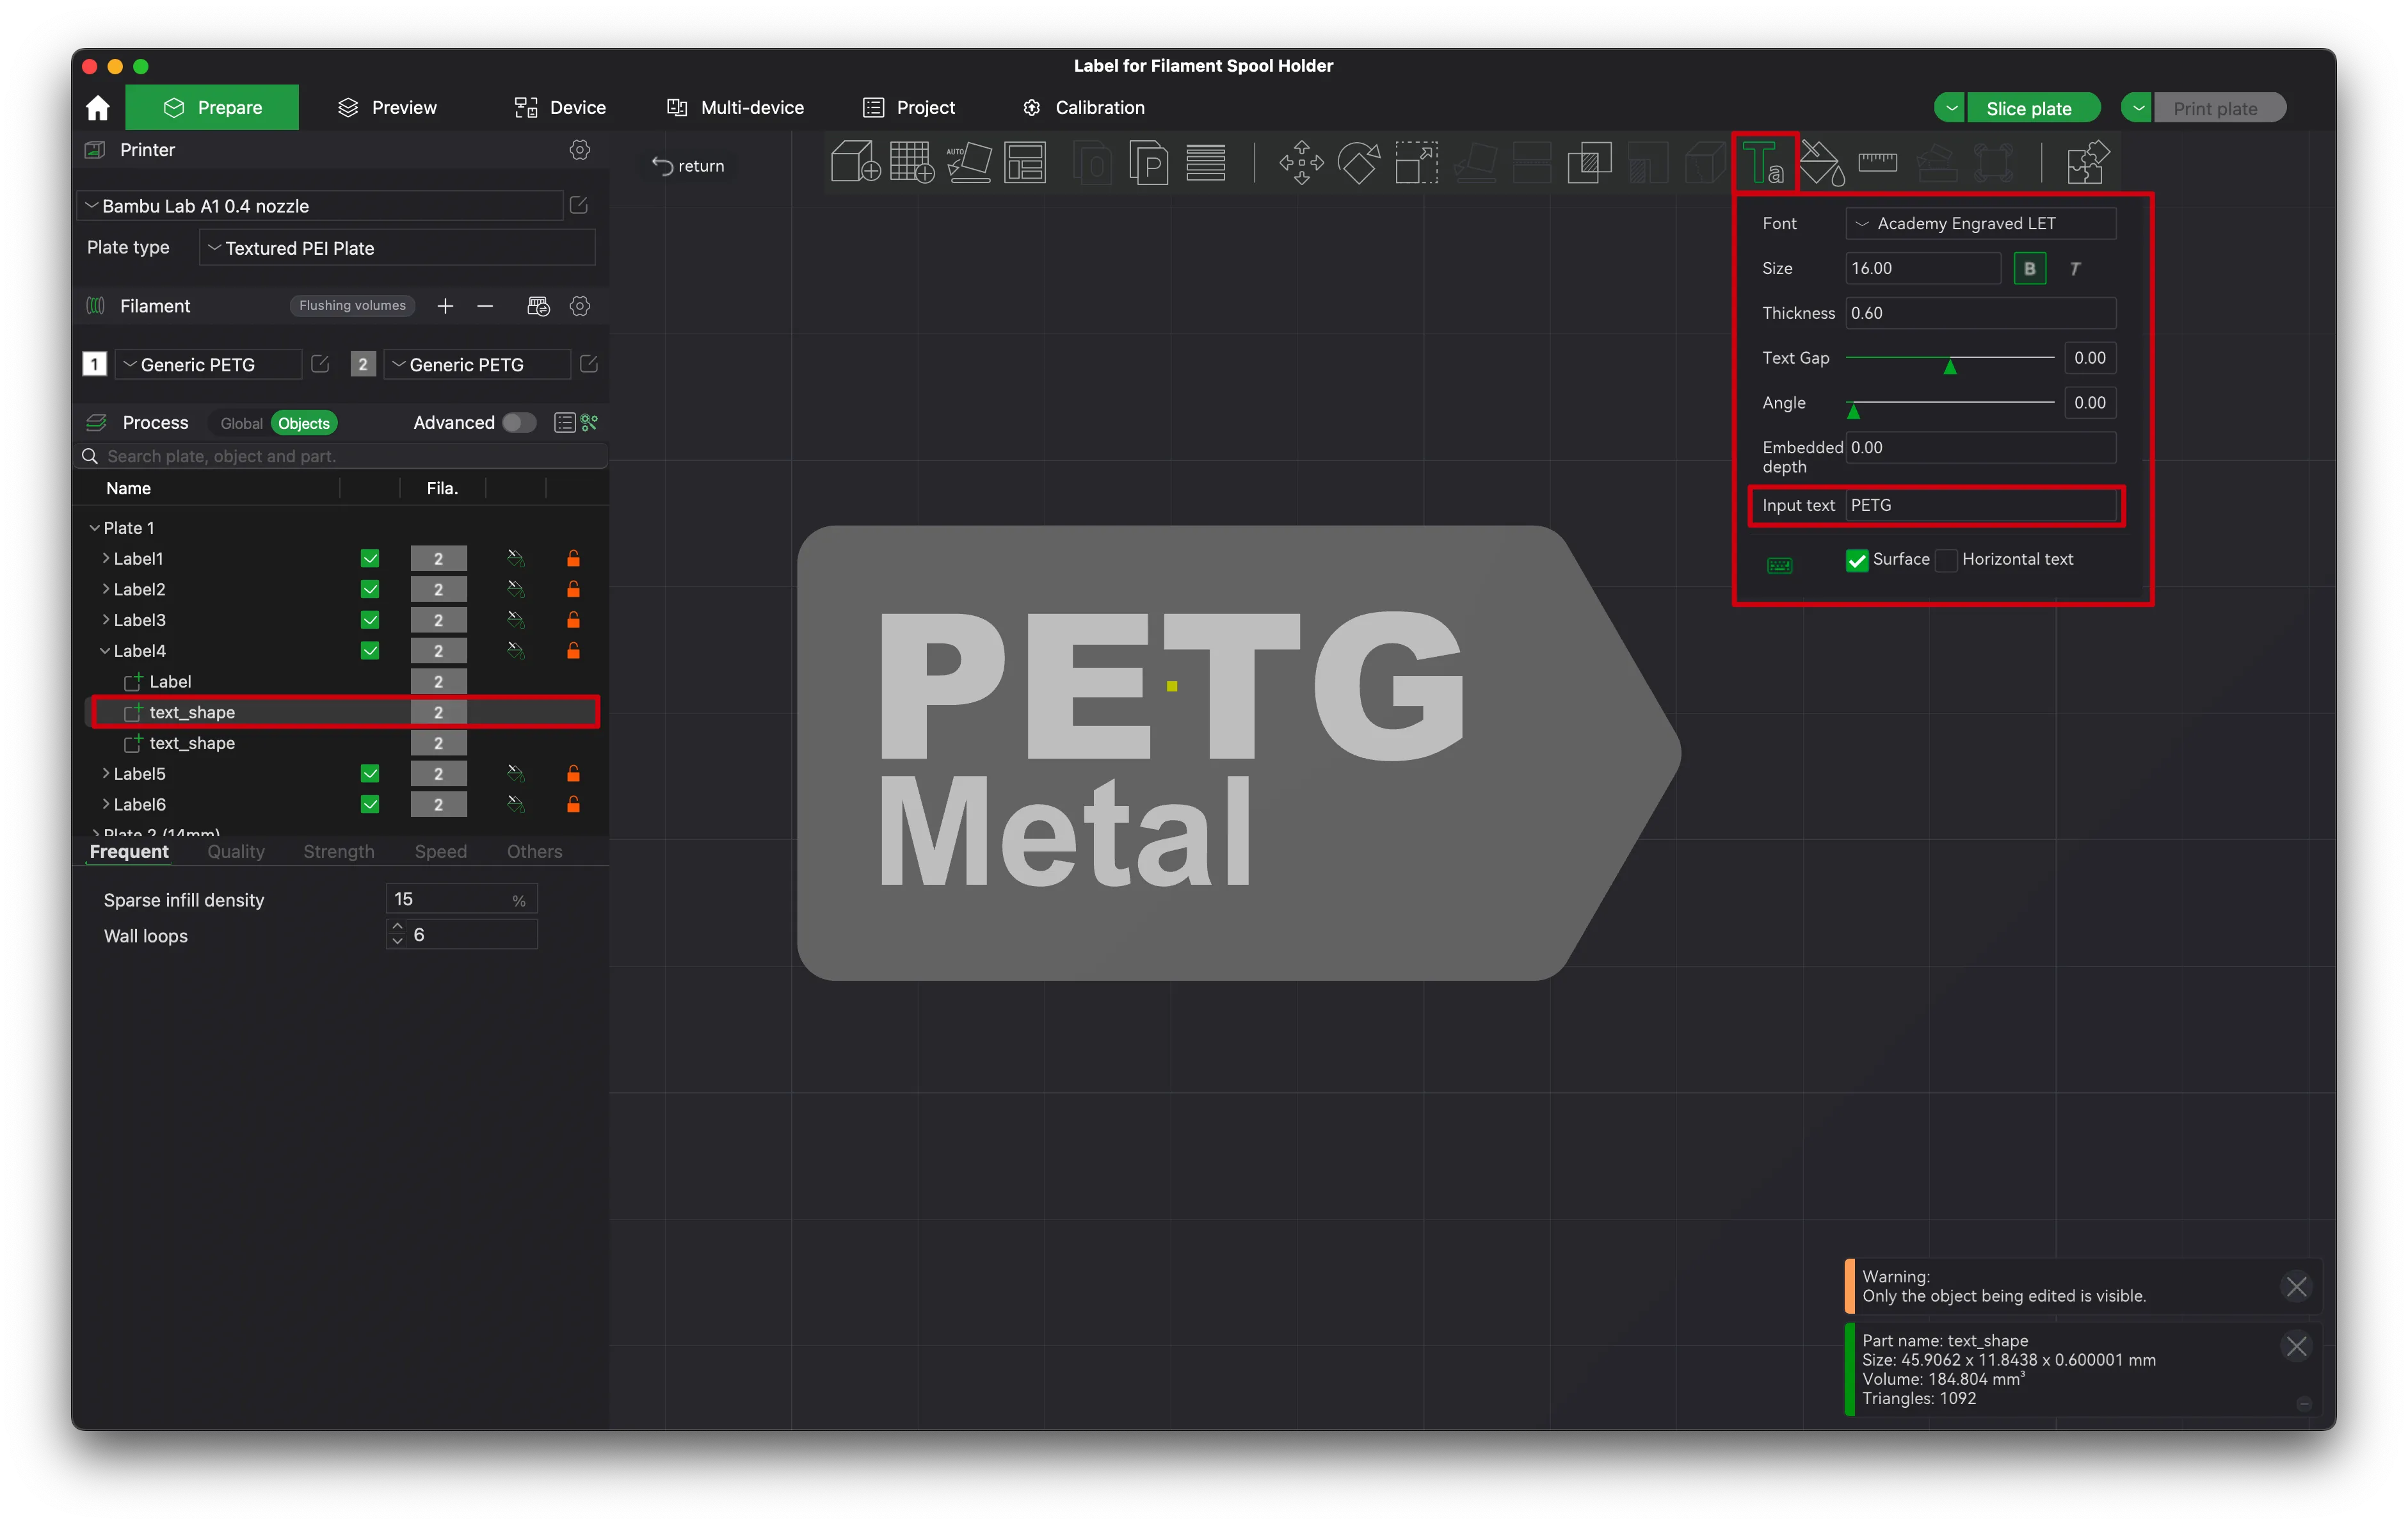This screenshot has height=1525, width=2408.
Task: Open filament 2 Generic PETG dropdown
Action: (x=477, y=364)
